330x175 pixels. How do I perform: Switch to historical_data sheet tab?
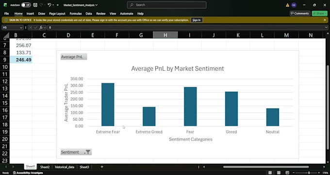65,167
